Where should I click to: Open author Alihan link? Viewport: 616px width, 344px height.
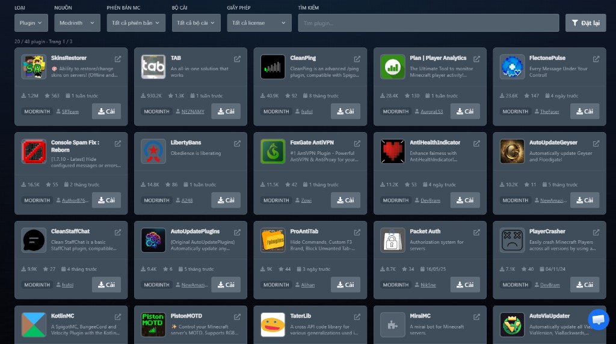pos(308,285)
